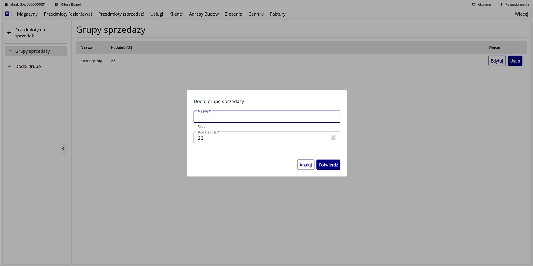Image resolution: width=533 pixels, height=266 pixels.
Task: Click the blue M app logo
Action: 7,14
